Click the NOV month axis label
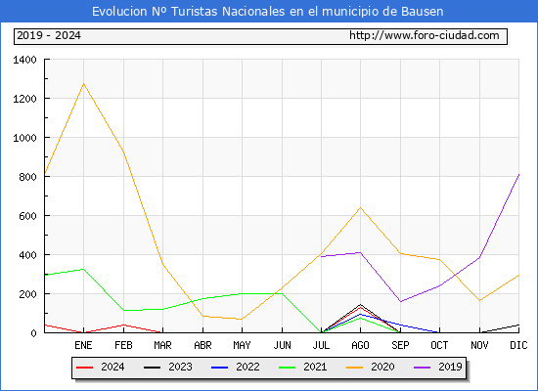The width and height of the screenshot is (538, 391). tap(479, 345)
